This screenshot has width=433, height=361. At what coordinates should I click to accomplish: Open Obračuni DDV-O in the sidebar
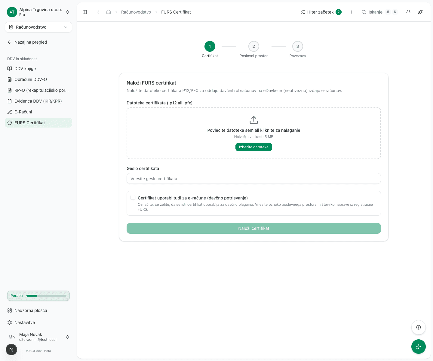coord(38,79)
